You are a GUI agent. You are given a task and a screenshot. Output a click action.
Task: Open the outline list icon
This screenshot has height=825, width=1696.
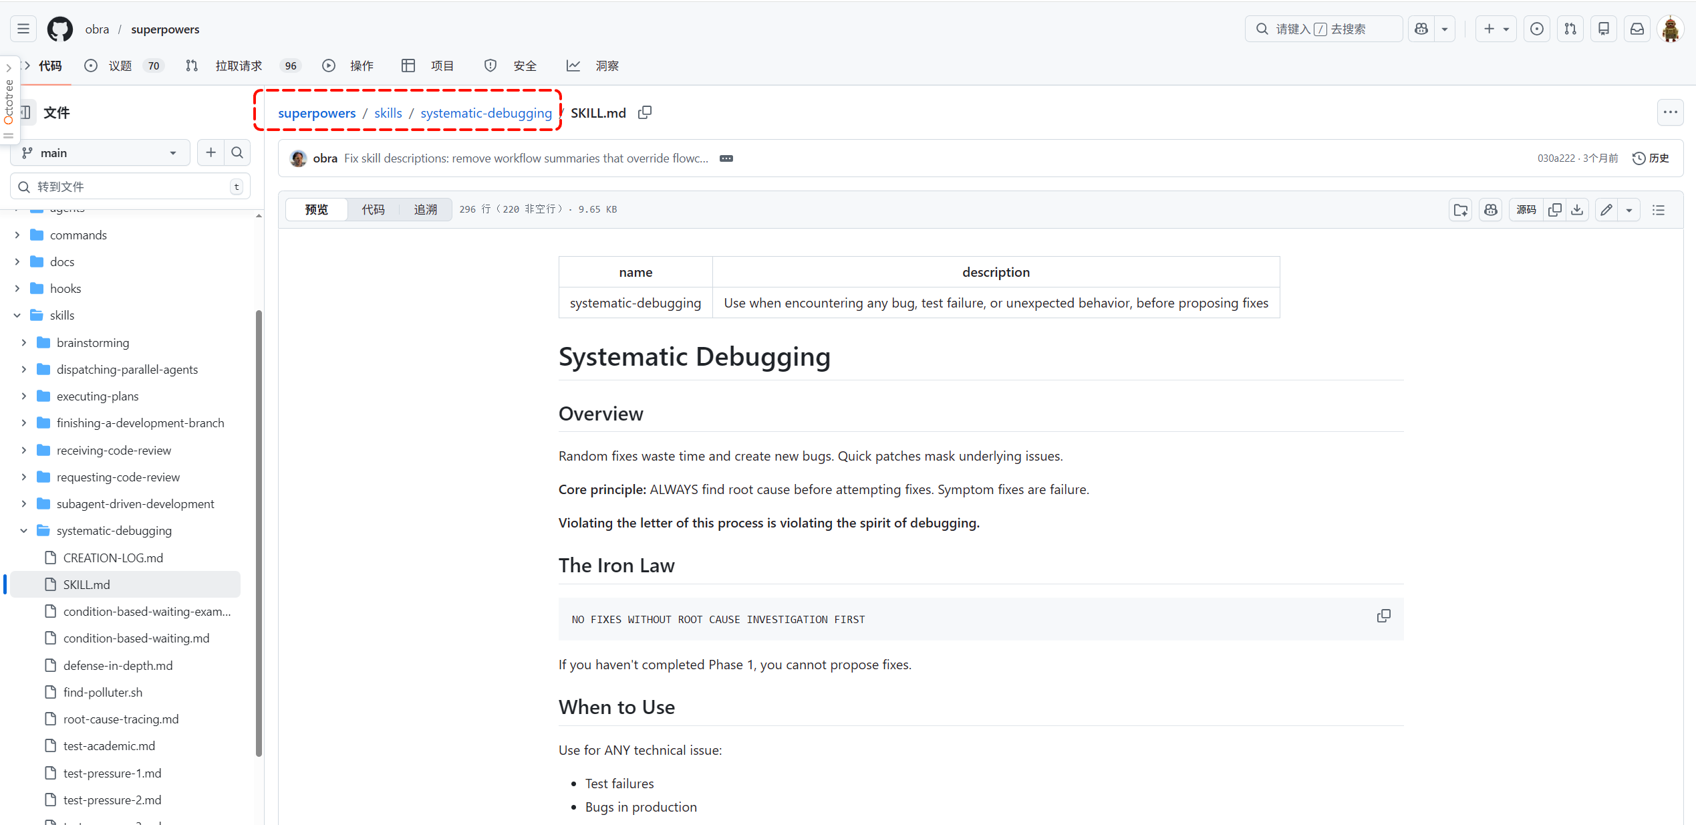pyautogui.click(x=1659, y=210)
